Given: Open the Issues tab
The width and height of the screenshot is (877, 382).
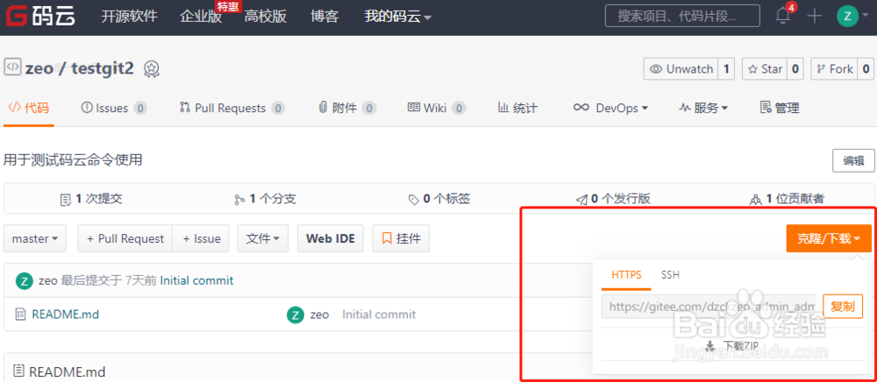Looking at the screenshot, I should point(114,108).
